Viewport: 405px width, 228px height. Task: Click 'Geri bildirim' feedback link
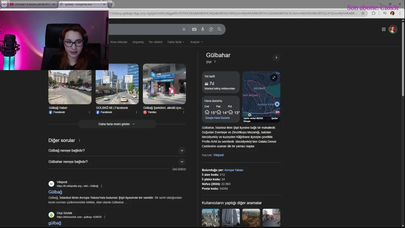coord(179,169)
